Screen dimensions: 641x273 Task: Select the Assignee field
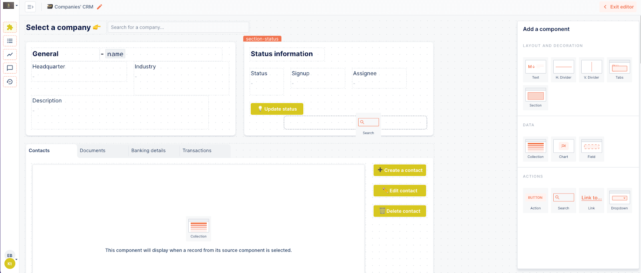click(x=379, y=78)
